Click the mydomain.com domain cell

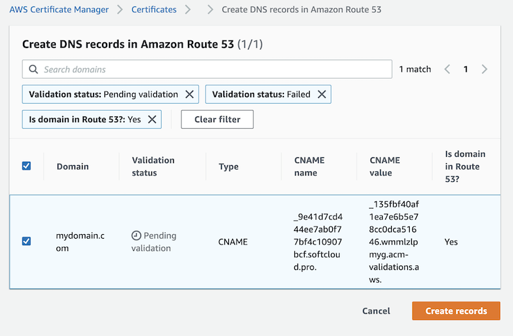[80, 242]
